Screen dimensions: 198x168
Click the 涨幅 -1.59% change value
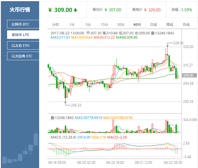pyautogui.click(x=182, y=10)
